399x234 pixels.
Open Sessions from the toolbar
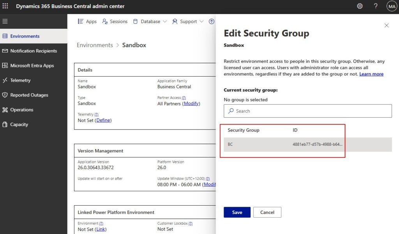tap(115, 21)
